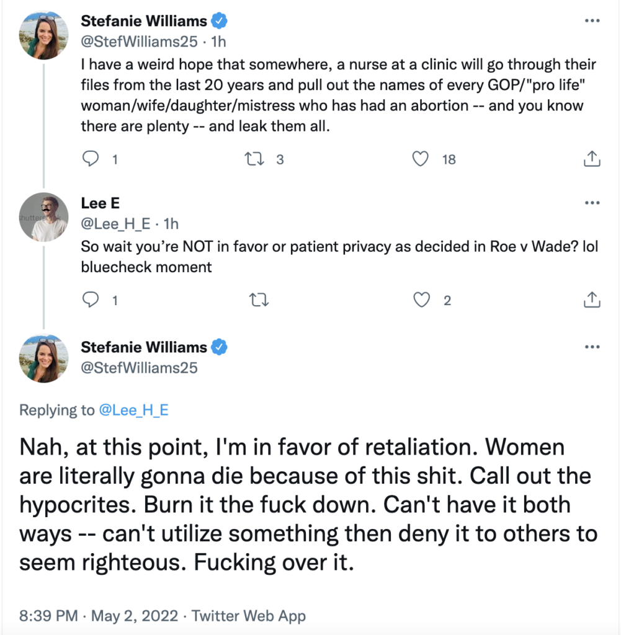
Task: Click the verified badge on top tweet
Action: (219, 21)
